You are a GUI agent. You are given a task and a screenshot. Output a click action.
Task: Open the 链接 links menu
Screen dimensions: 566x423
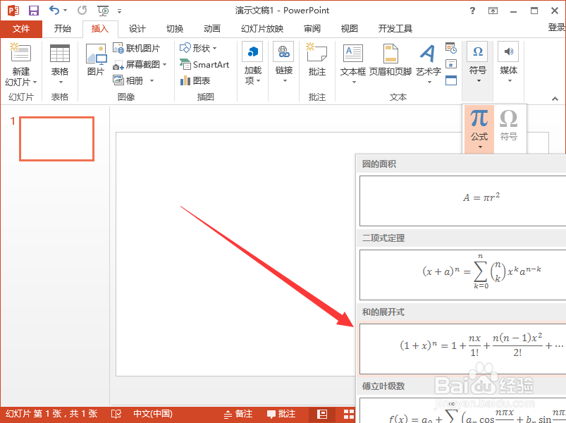click(x=284, y=63)
